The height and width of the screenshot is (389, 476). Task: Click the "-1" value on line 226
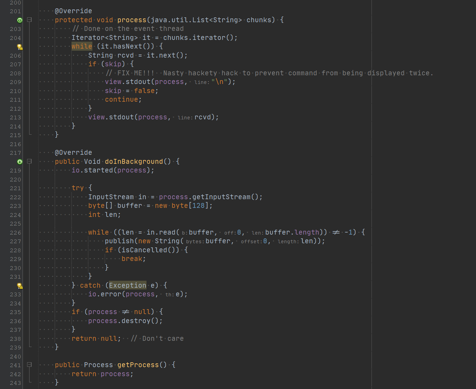coord(349,232)
